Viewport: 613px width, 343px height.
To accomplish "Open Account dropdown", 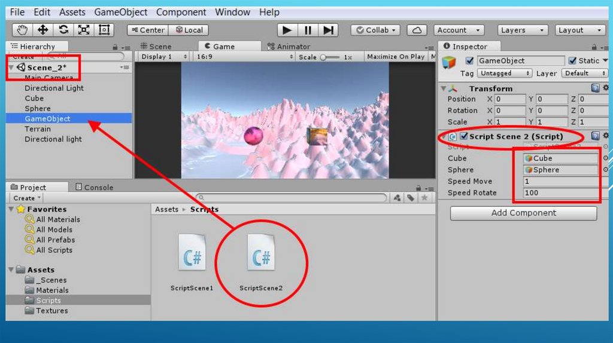I will click(459, 30).
